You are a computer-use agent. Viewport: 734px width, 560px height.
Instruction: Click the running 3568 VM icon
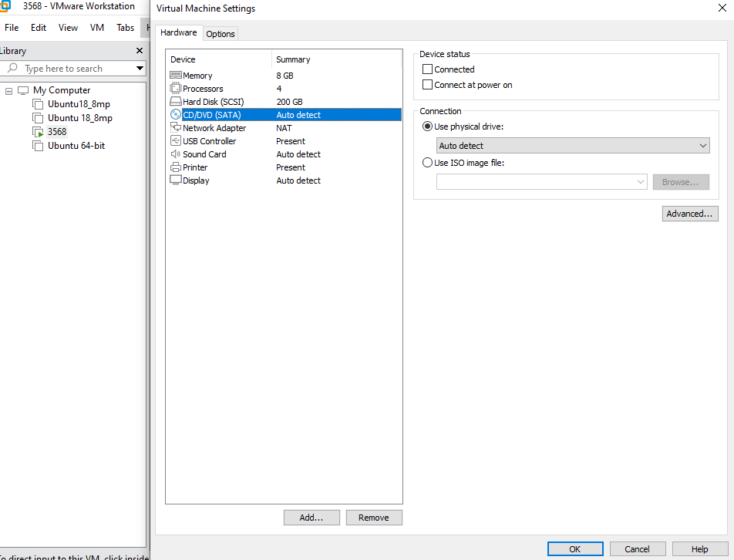click(x=38, y=132)
